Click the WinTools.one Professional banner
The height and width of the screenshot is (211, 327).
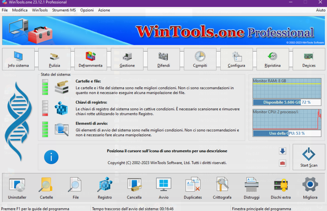[x=163, y=30]
